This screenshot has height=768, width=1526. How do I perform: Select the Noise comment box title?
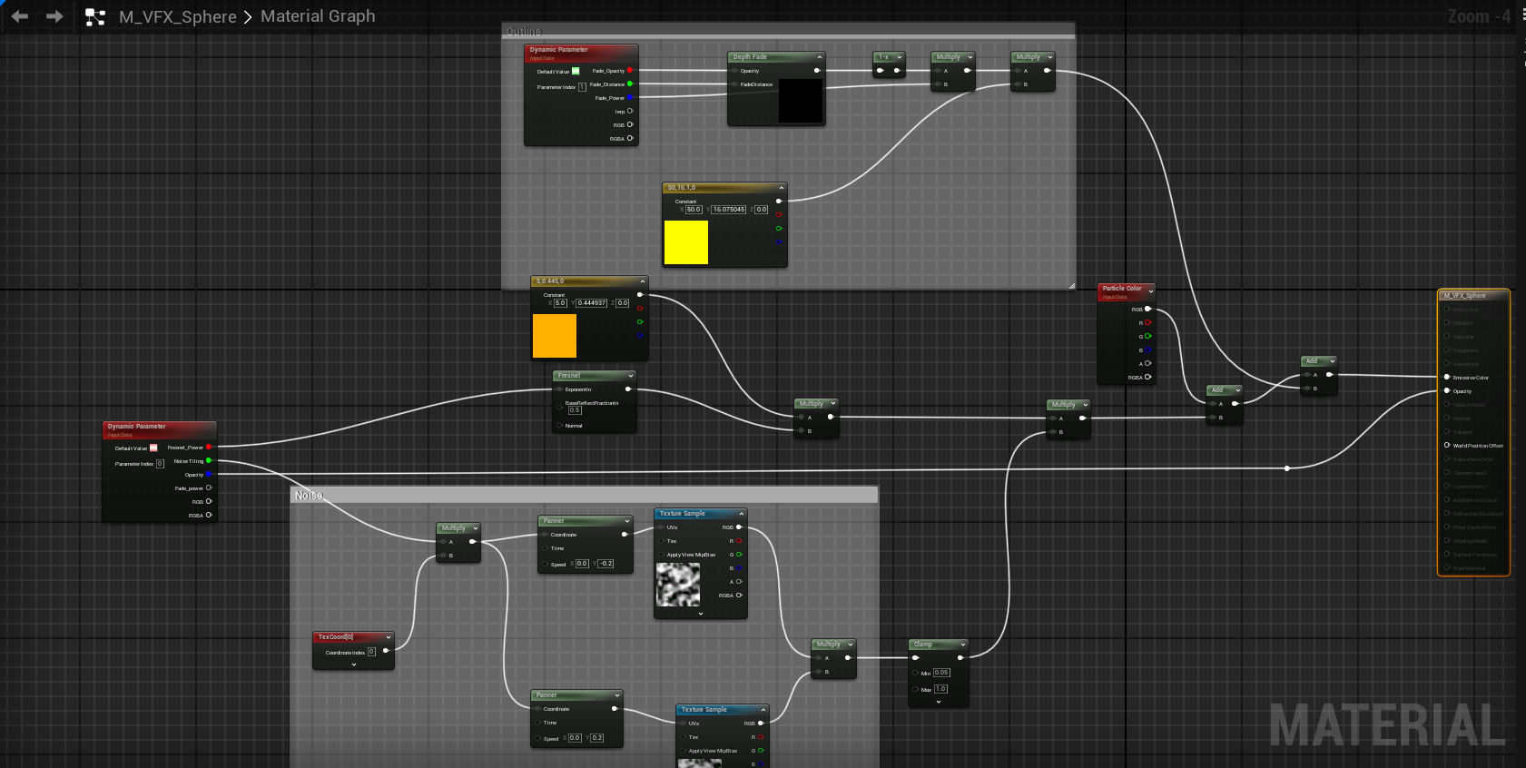tap(309, 495)
